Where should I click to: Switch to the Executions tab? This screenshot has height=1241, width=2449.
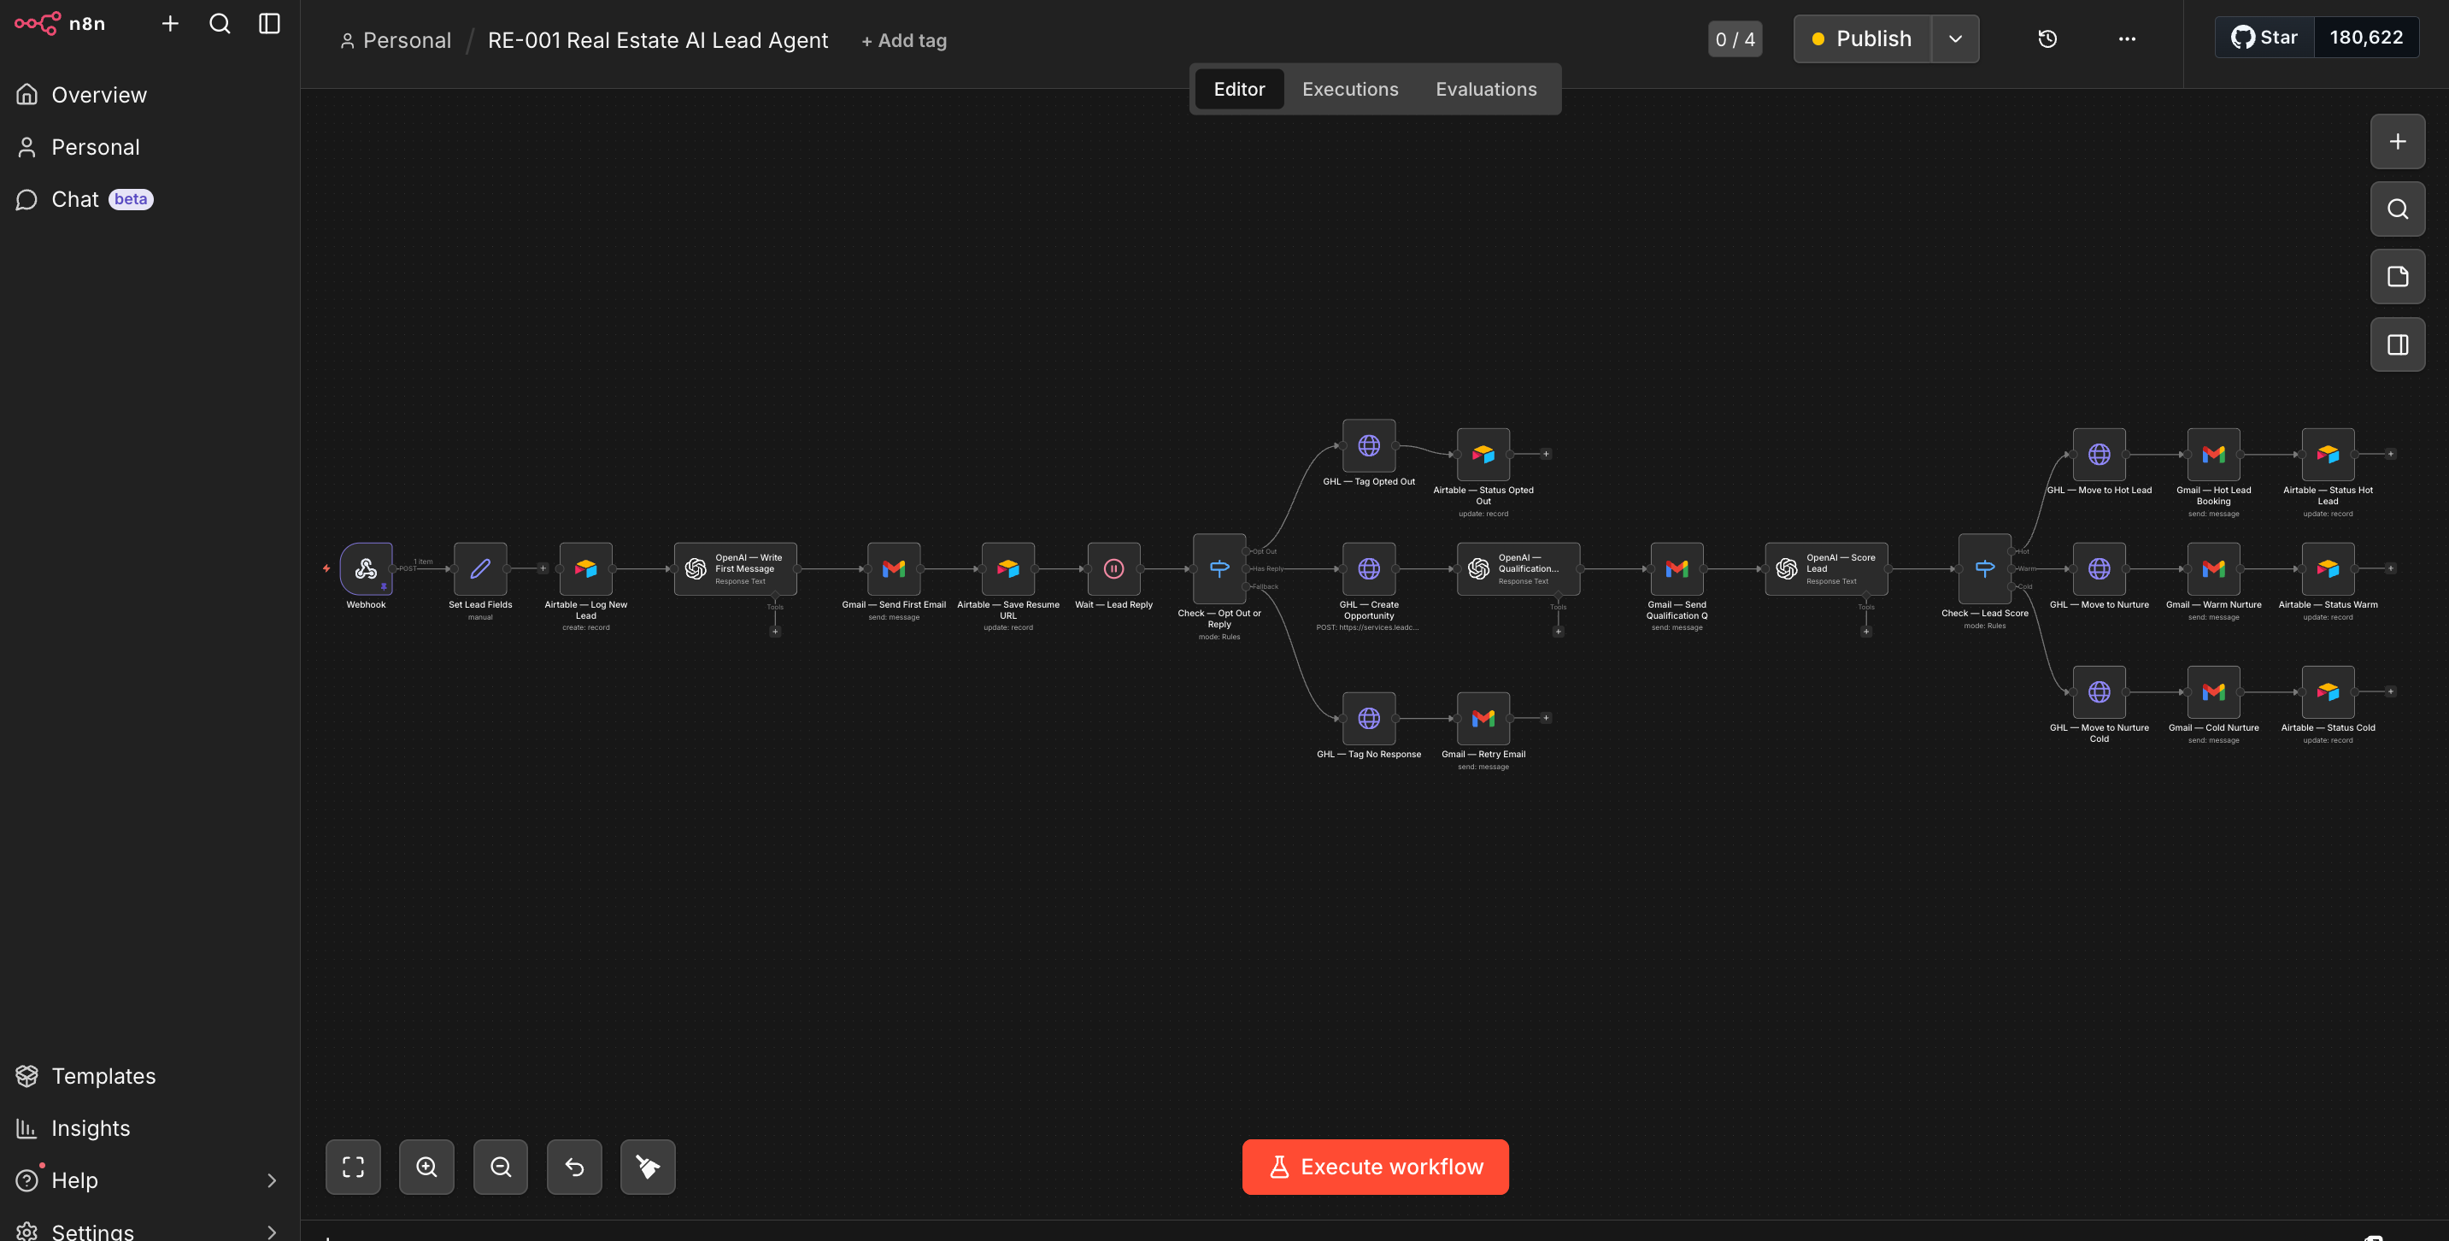coord(1349,90)
